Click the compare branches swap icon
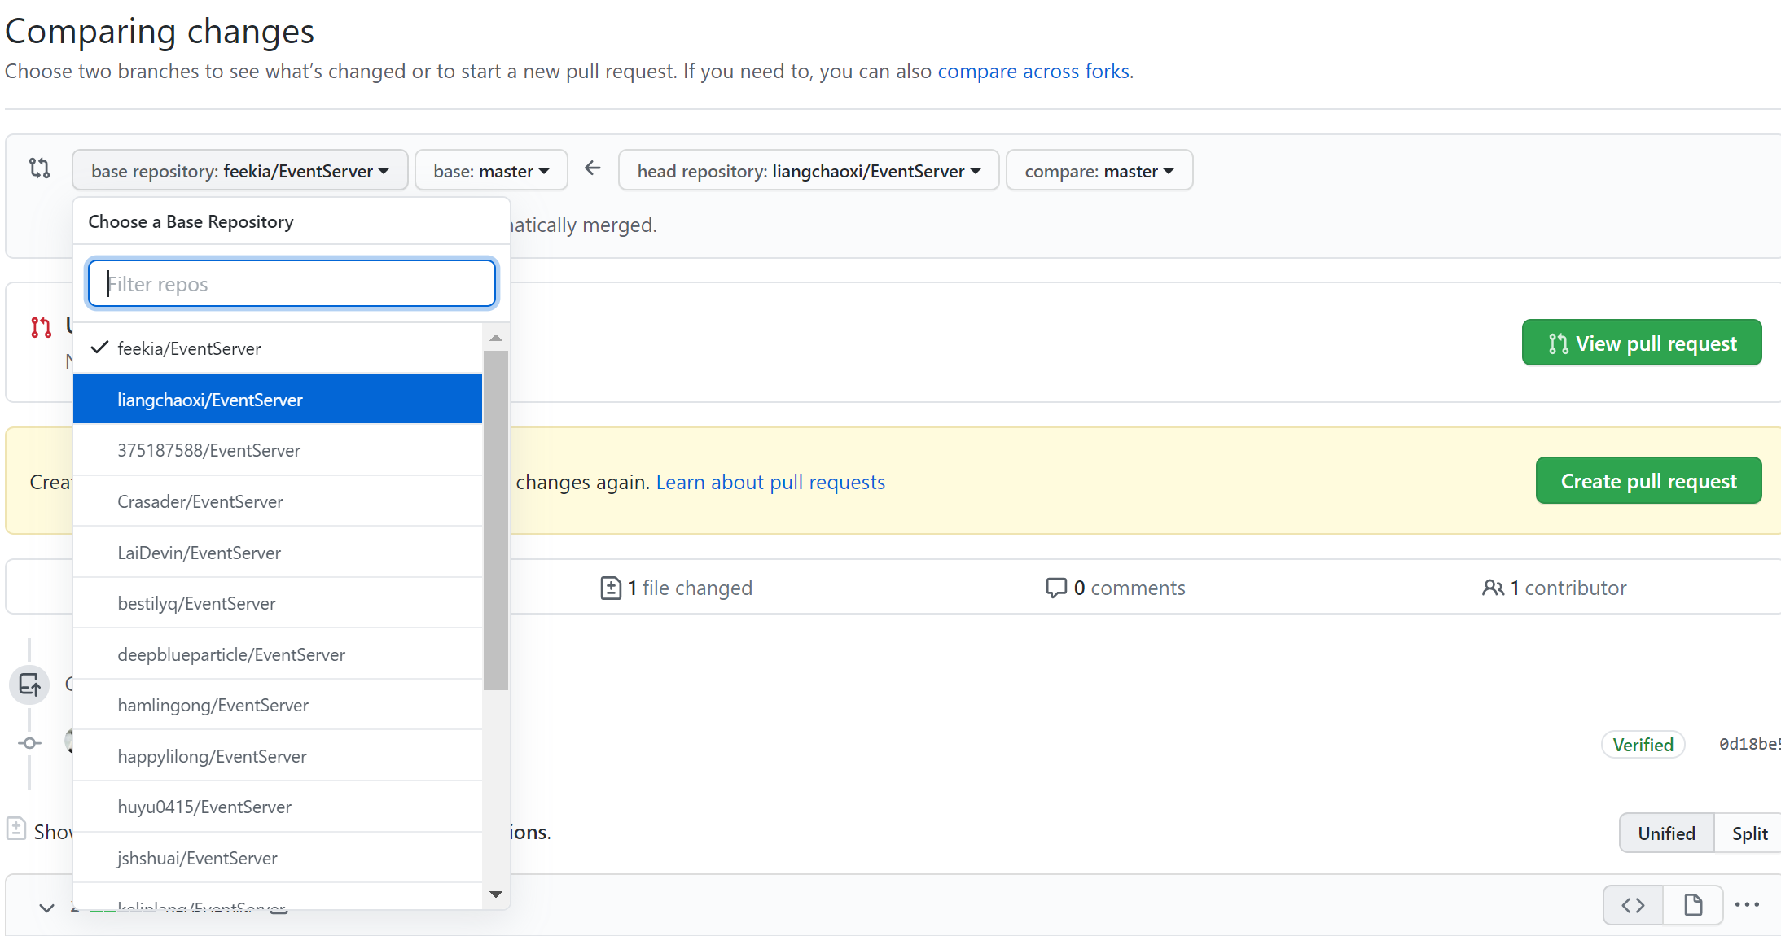The width and height of the screenshot is (1781, 936). [x=39, y=168]
